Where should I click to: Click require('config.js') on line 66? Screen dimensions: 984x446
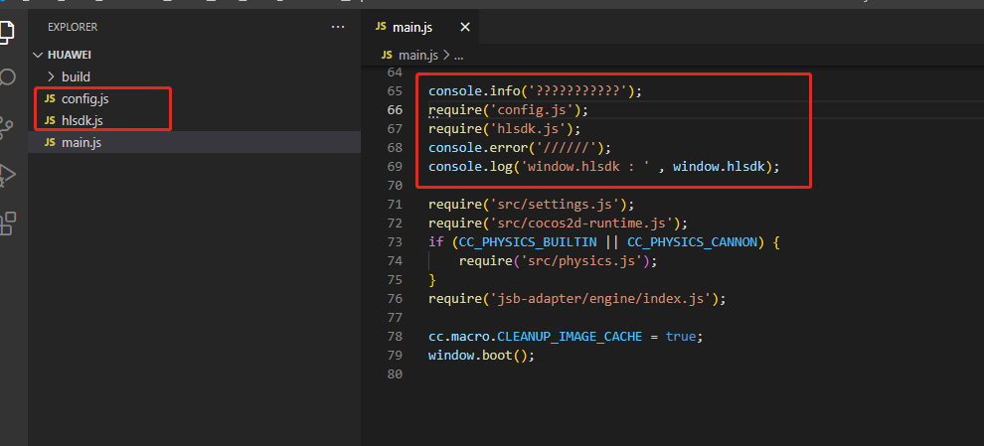(x=508, y=110)
